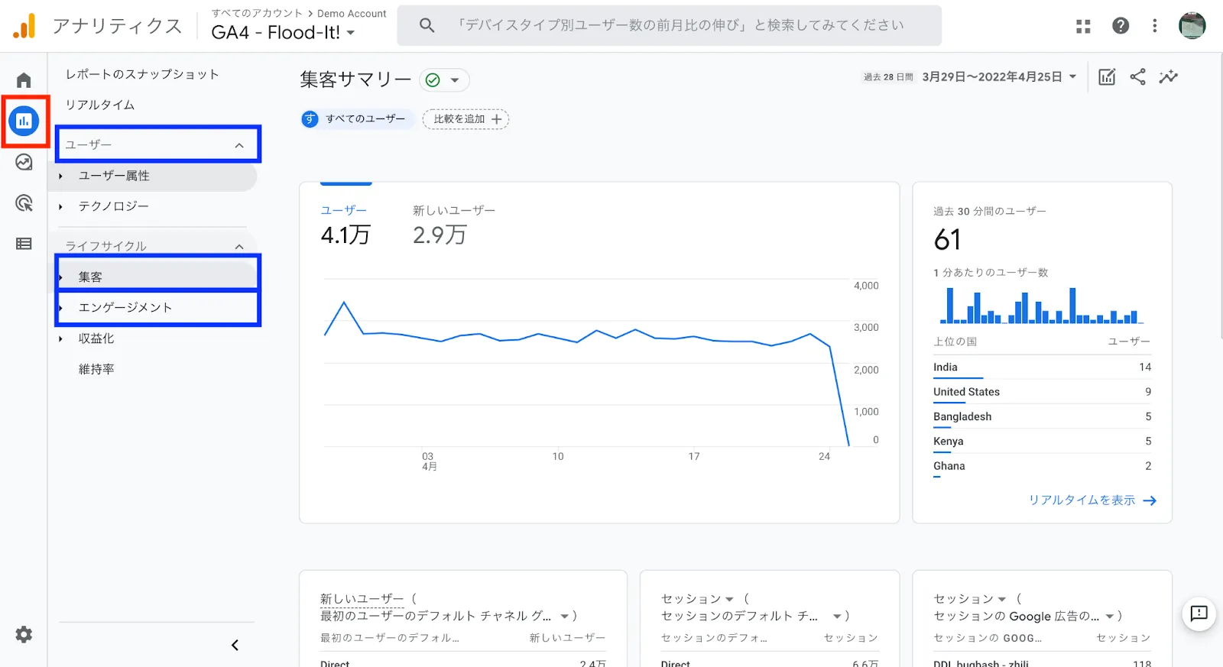
Task: Click the India row in top countries
Action: pos(1042,367)
